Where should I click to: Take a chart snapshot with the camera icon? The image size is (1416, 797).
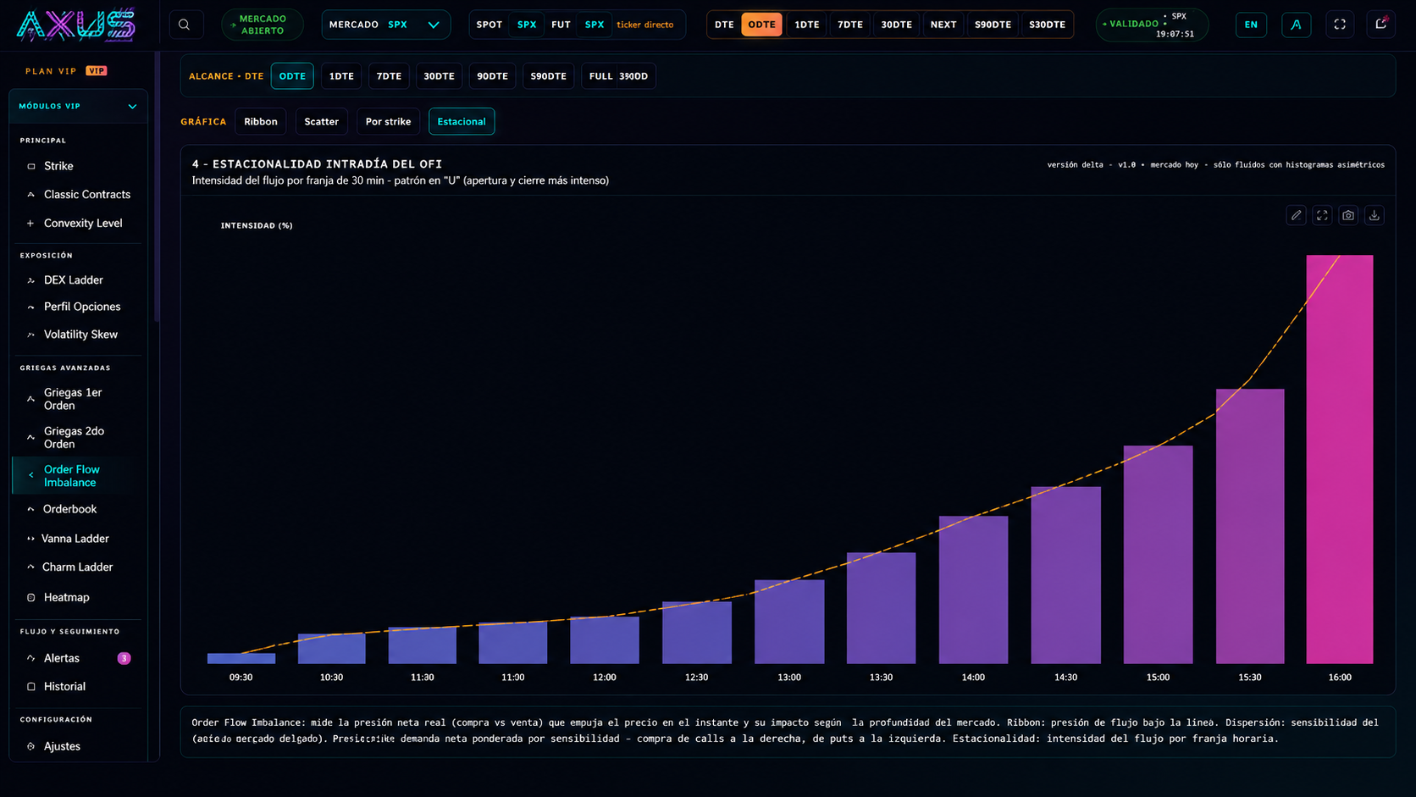1348,215
